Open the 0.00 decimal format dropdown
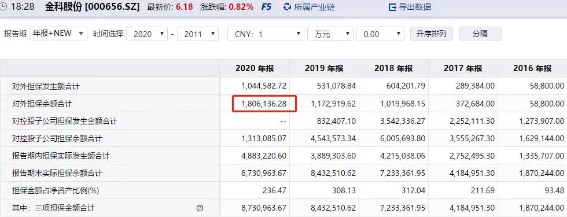Image resolution: width=567 pixels, height=217 pixels. [380, 34]
